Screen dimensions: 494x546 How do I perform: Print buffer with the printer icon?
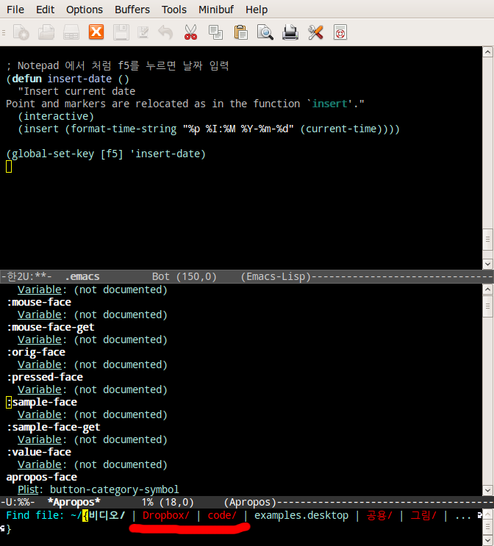coord(290,32)
